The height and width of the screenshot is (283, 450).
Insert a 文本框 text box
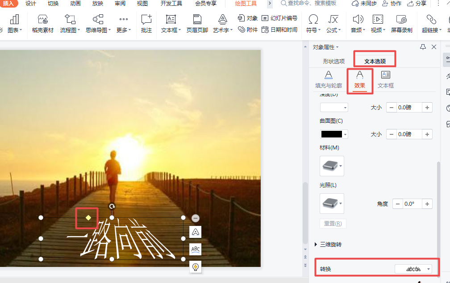tap(171, 24)
